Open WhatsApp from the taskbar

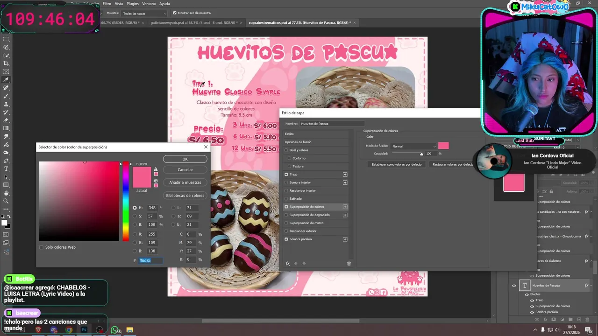[115, 330]
